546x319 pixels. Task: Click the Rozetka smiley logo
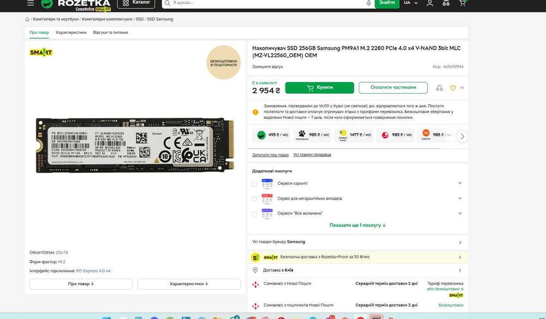tap(47, 3)
